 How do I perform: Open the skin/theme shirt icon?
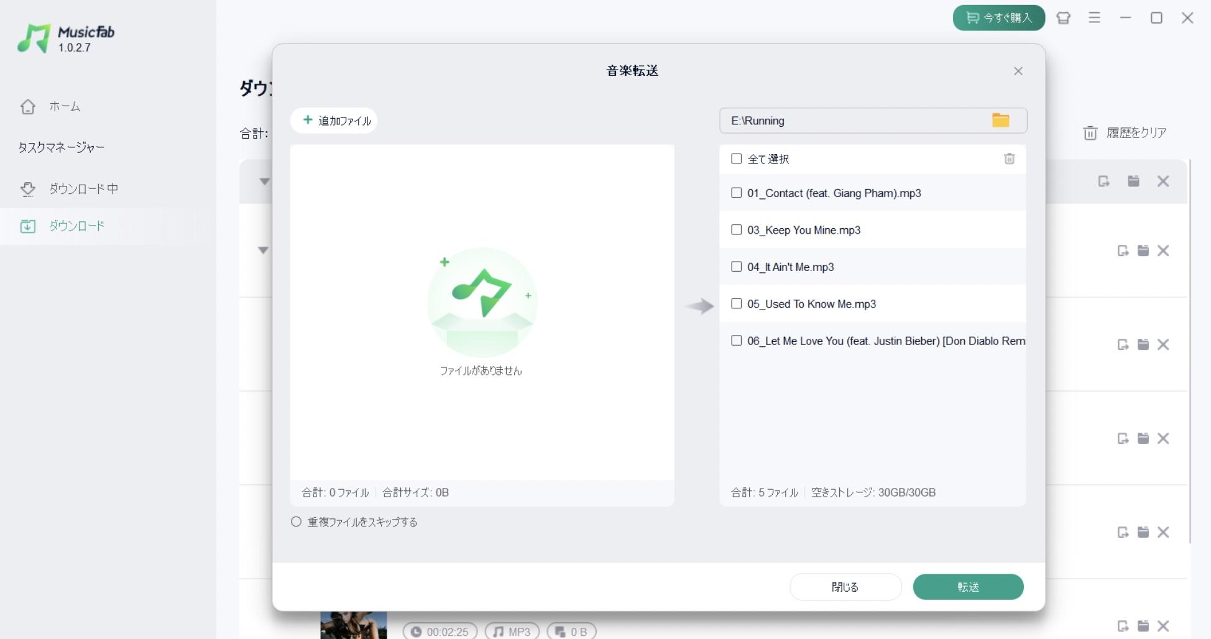coord(1064,18)
